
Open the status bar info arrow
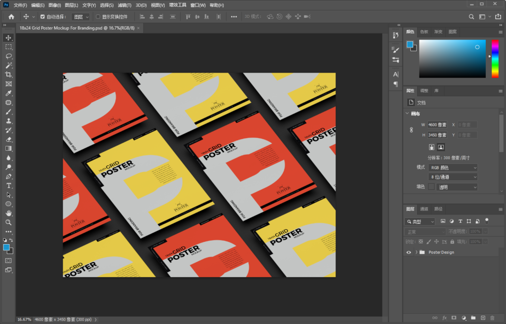(95, 320)
